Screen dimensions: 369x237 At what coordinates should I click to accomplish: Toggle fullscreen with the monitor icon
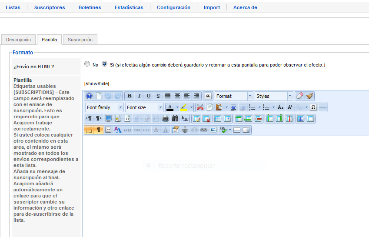[108, 119]
